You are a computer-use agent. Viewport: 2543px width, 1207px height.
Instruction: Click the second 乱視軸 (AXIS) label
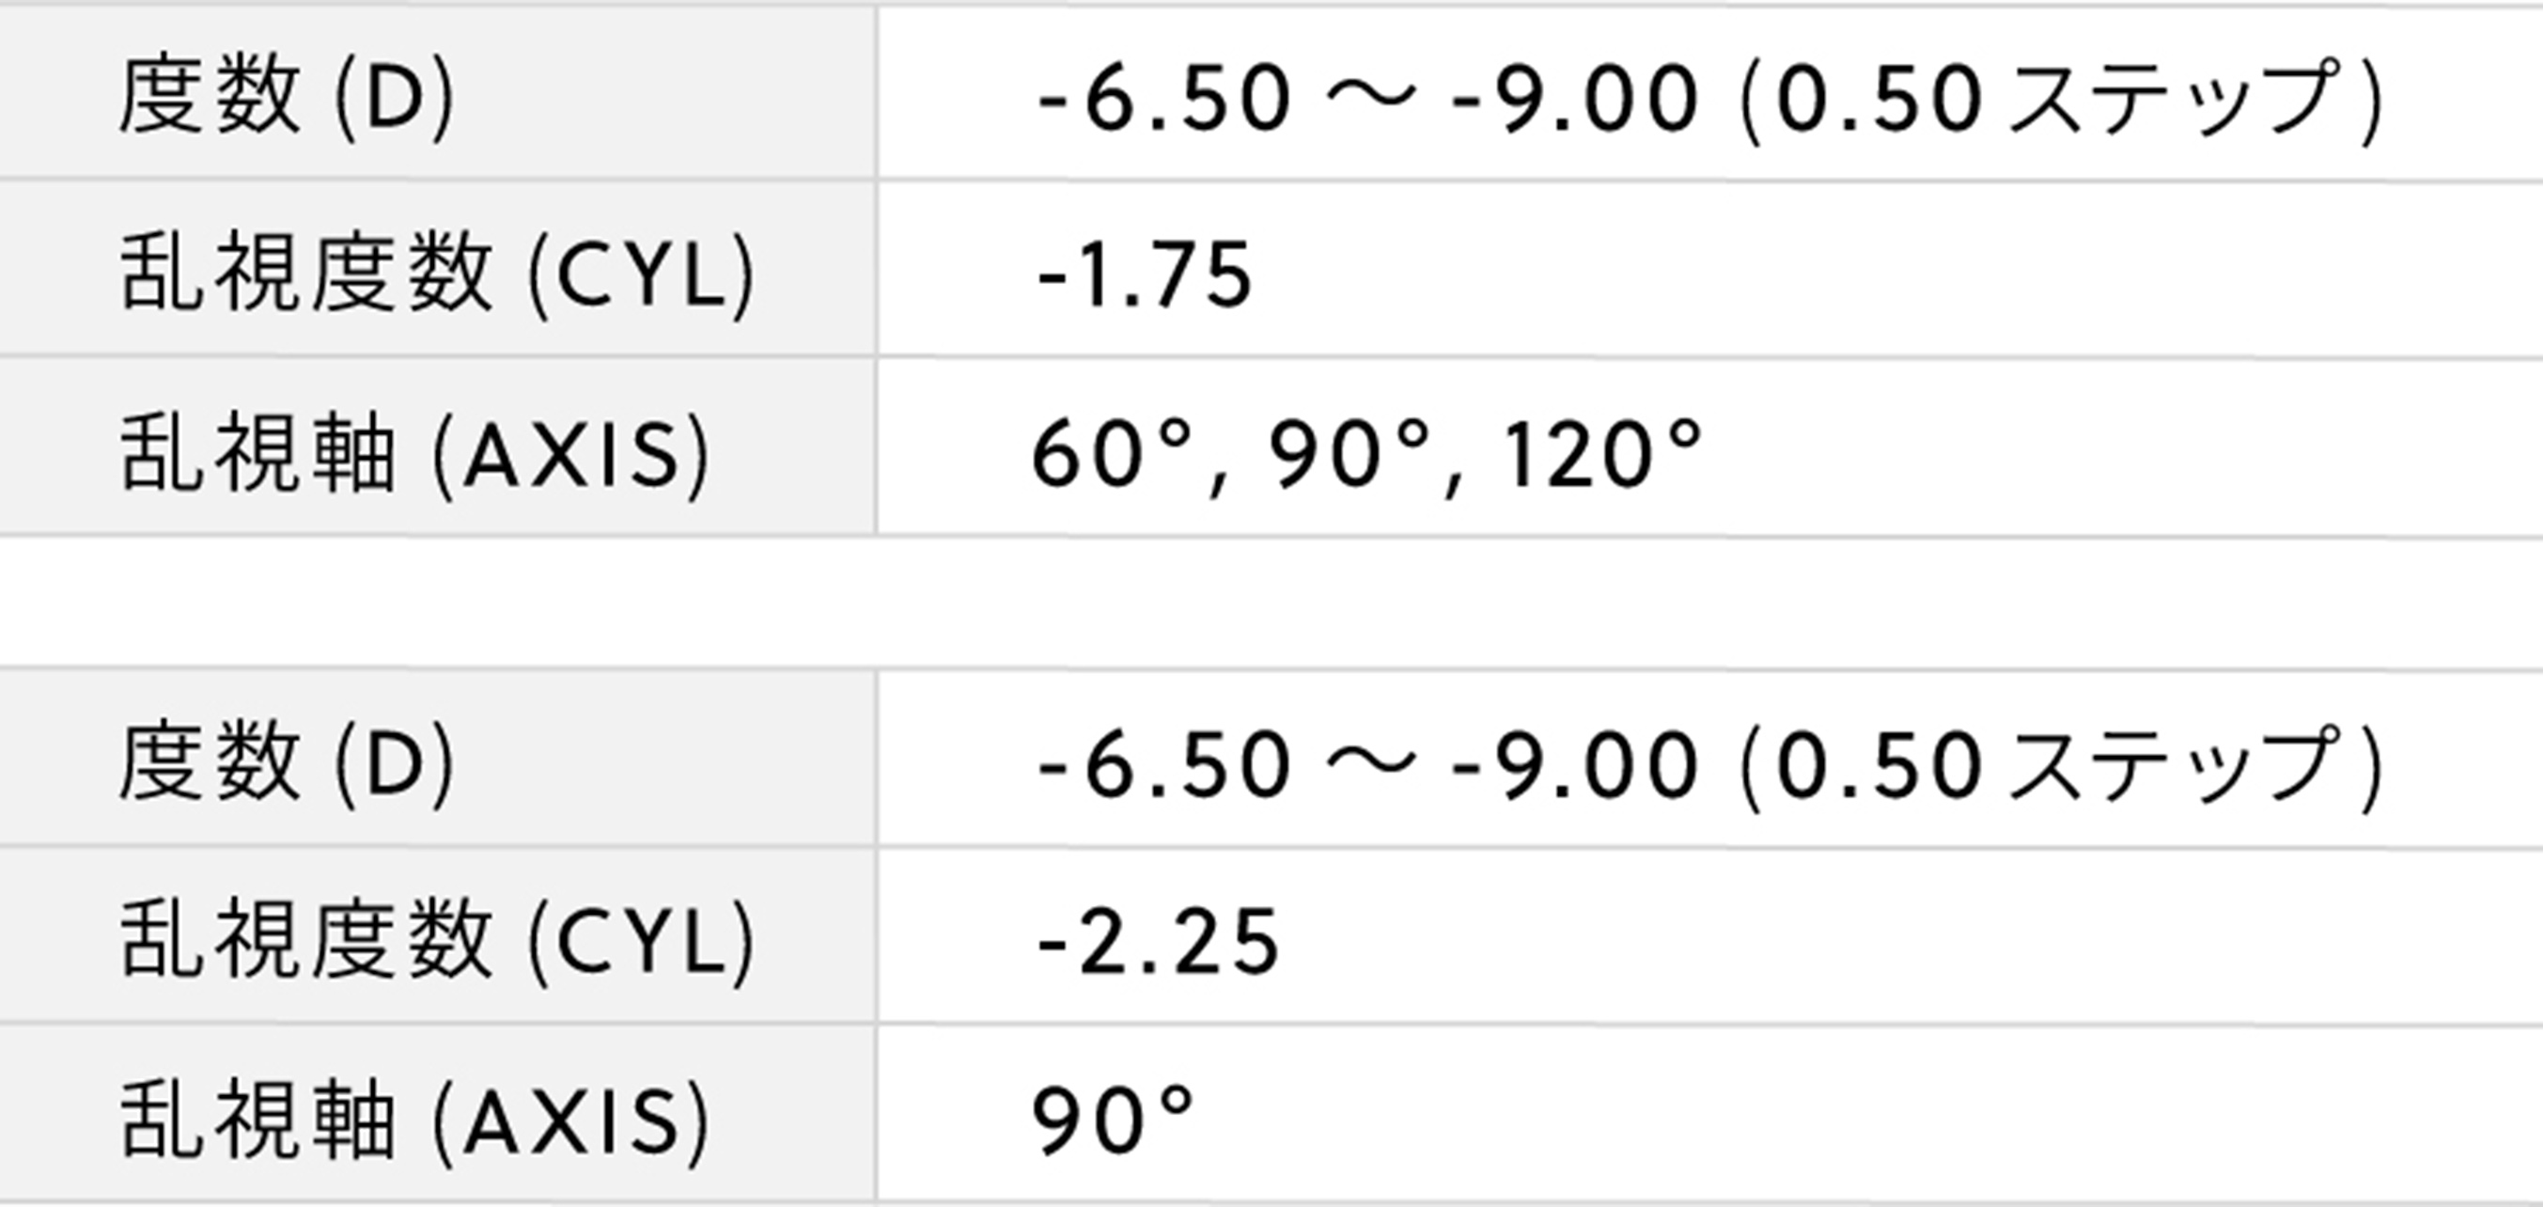click(414, 1121)
